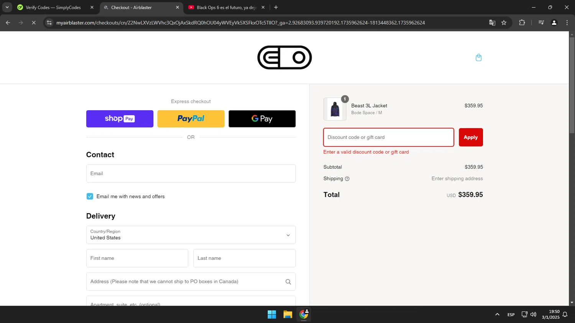
Task: Open a new browser tab
Action: 276,7
